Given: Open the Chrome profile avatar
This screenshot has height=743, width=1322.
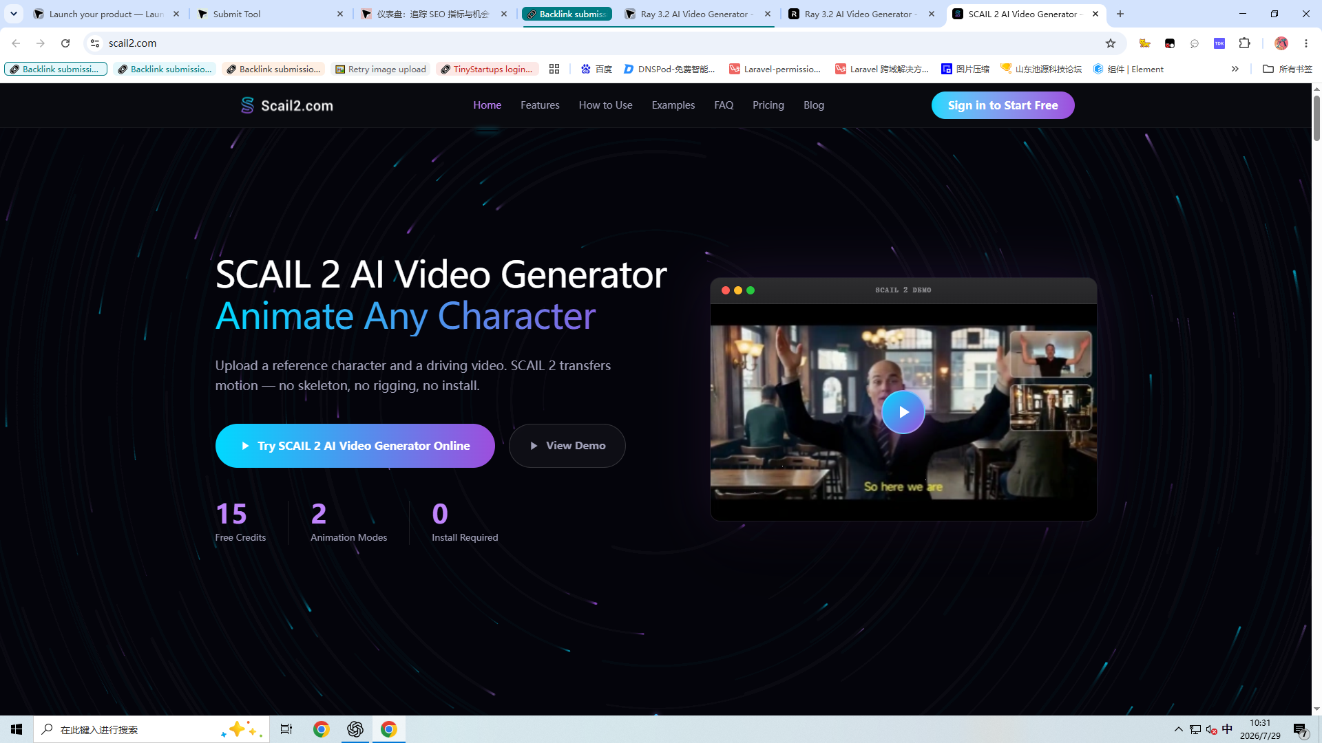Looking at the screenshot, I should point(1281,43).
